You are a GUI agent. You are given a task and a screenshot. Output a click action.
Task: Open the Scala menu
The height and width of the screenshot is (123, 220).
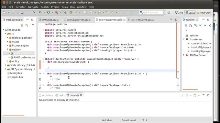click(x=65, y=7)
